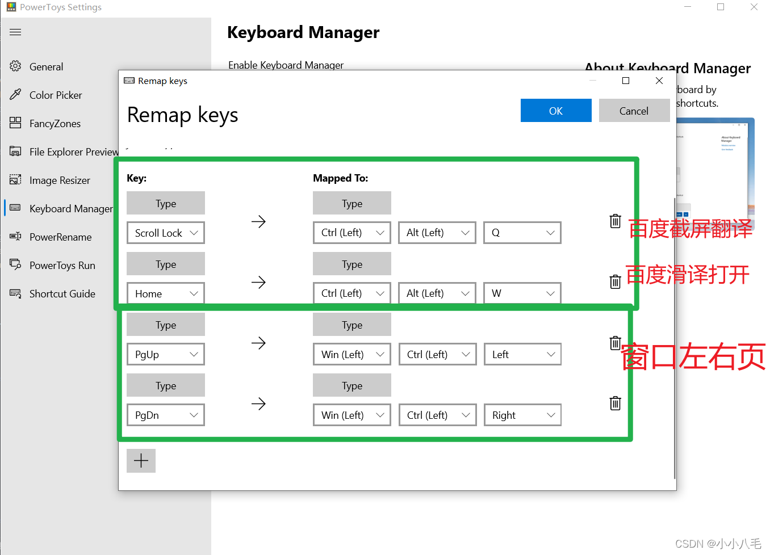The height and width of the screenshot is (555, 770).
Task: Delete the PgUp remapping row
Action: pyautogui.click(x=614, y=343)
